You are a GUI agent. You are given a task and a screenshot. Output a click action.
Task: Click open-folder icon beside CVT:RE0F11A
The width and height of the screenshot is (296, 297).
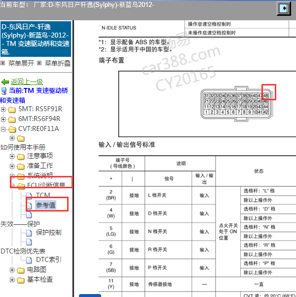pos(12,129)
